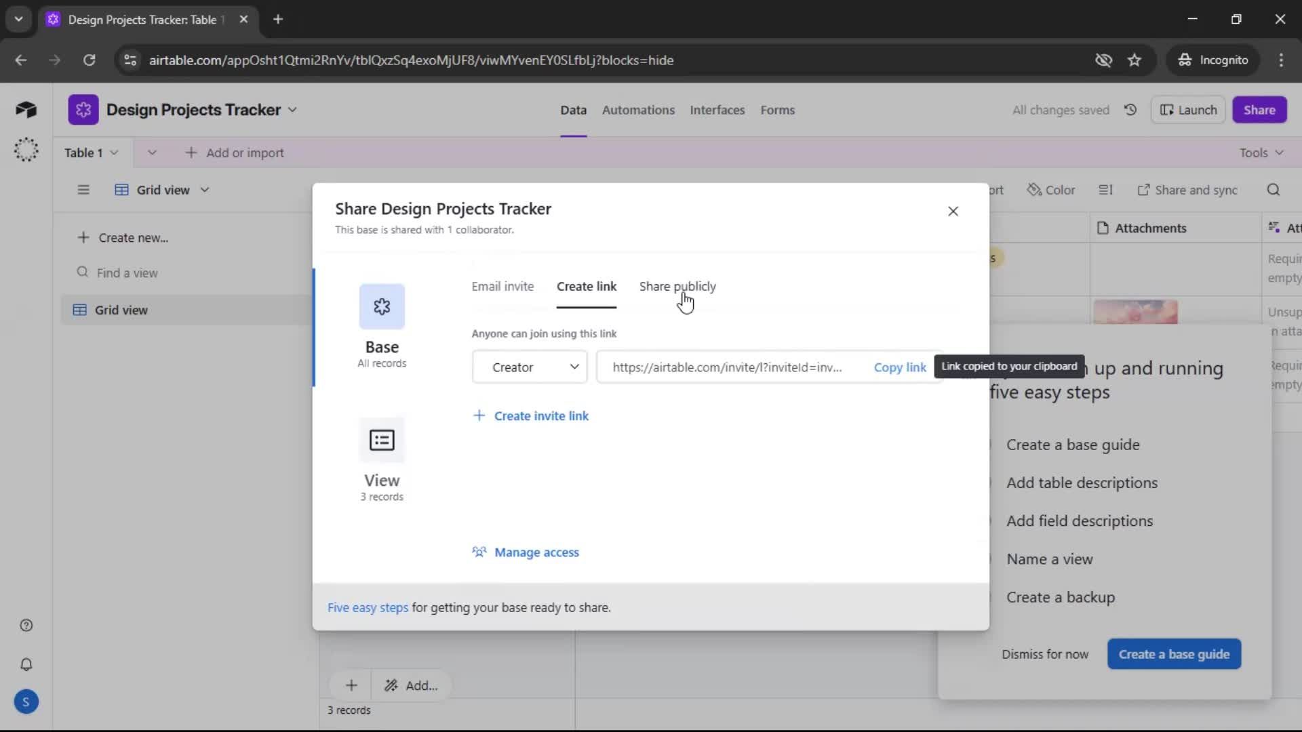This screenshot has width=1302, height=732.
Task: Switch to the Forms tab
Action: [777, 110]
